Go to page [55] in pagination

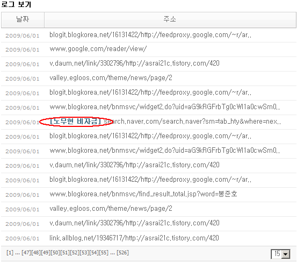104,253
